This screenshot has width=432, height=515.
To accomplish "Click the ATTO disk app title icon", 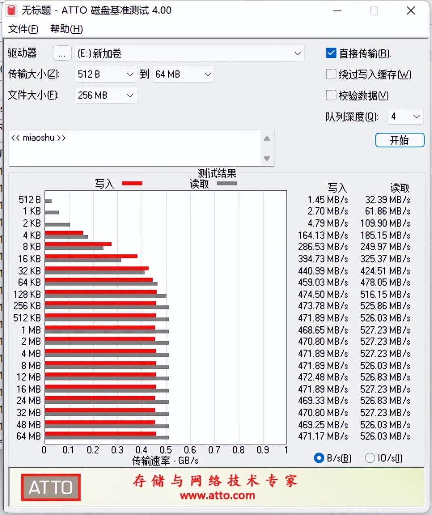I will pos(11,10).
